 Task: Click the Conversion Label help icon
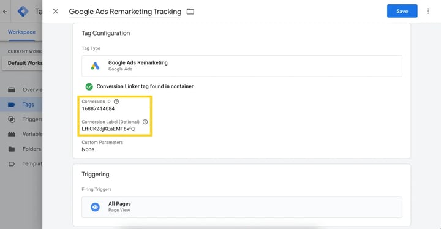click(145, 122)
